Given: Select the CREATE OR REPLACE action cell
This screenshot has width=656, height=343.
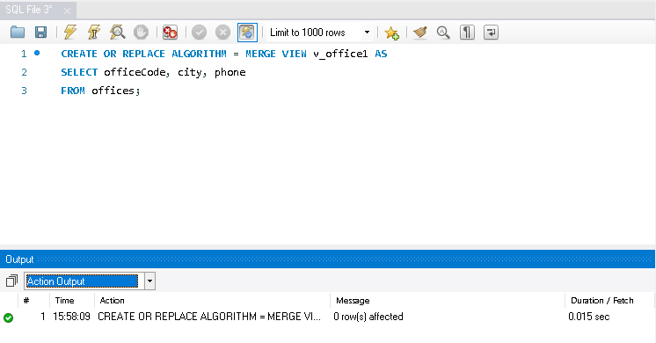Looking at the screenshot, I should click(x=209, y=317).
